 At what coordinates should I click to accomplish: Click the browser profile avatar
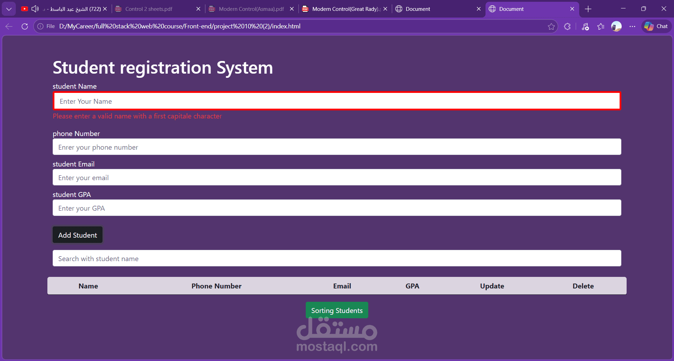[x=616, y=26]
